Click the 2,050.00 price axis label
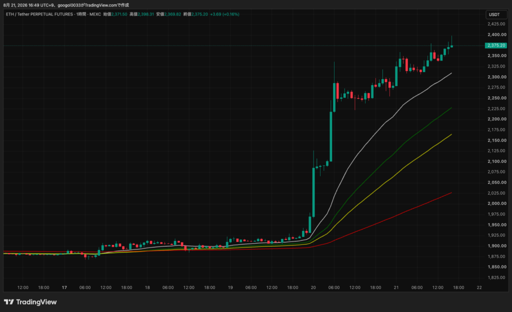Screen dimensions: 512x312 pos(497,182)
